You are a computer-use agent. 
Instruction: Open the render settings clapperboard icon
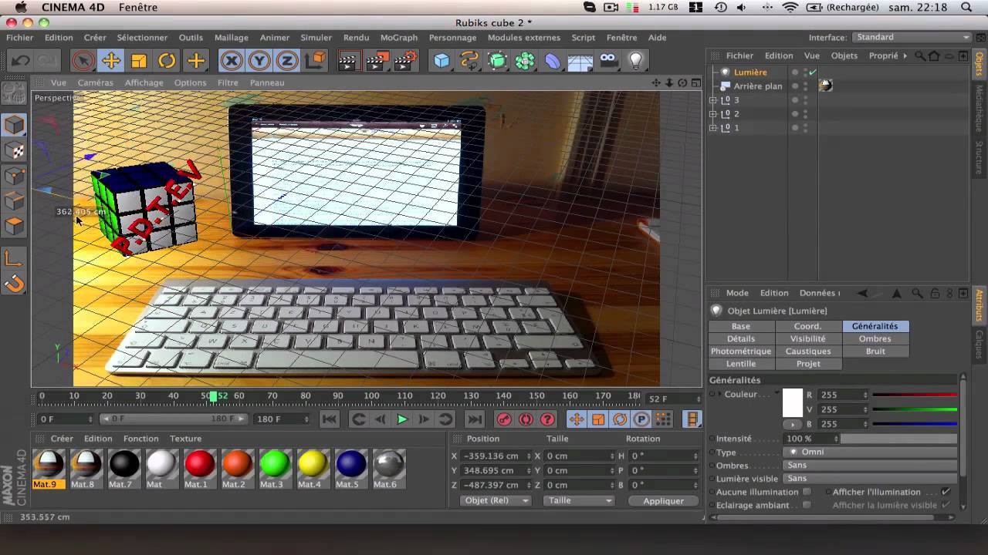click(405, 60)
